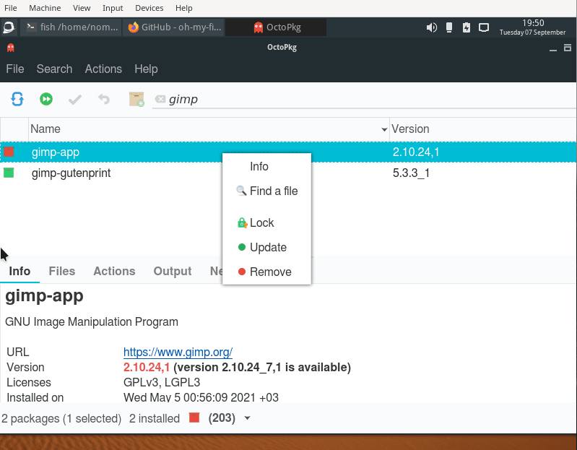
Task: Choose Find a file from context menu
Action: (266, 191)
